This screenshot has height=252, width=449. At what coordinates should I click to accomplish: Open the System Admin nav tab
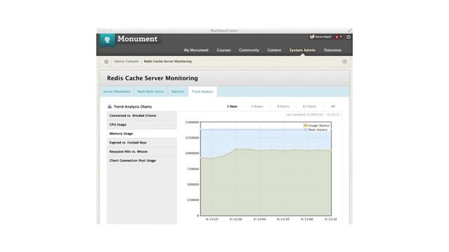302,50
